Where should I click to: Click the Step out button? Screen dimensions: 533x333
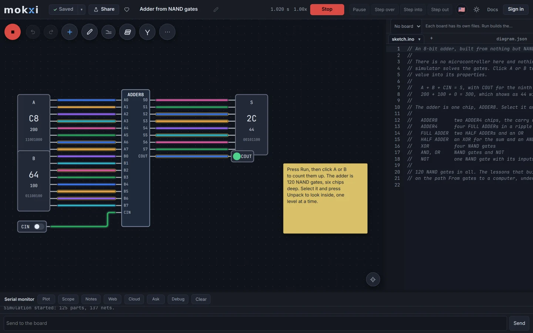pos(440,10)
